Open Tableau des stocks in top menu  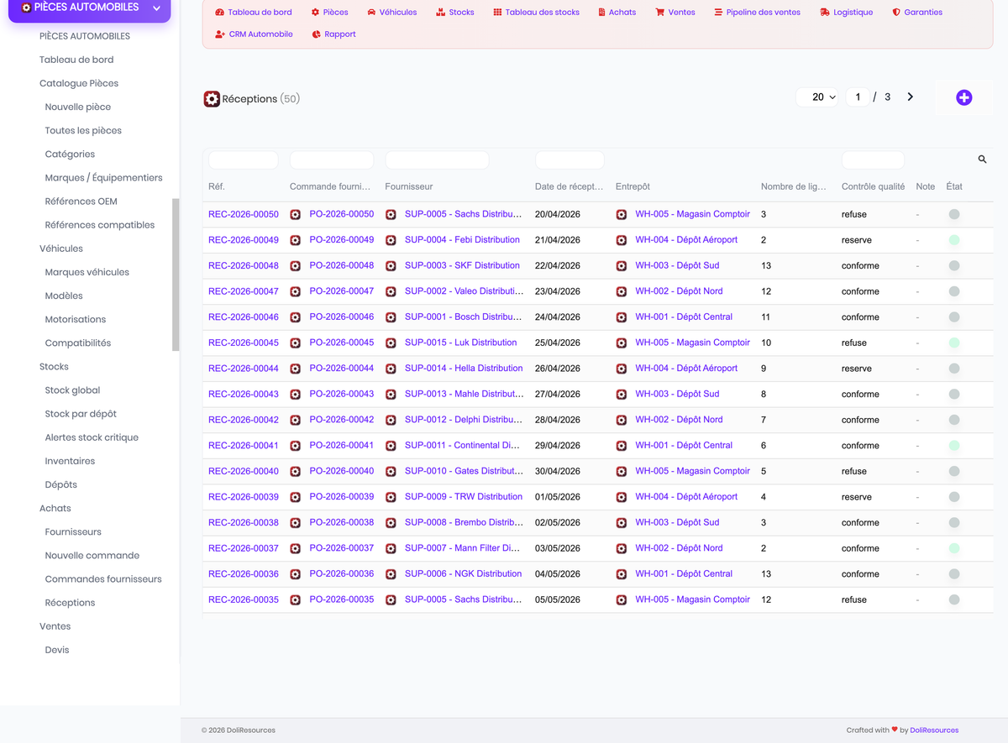point(536,13)
